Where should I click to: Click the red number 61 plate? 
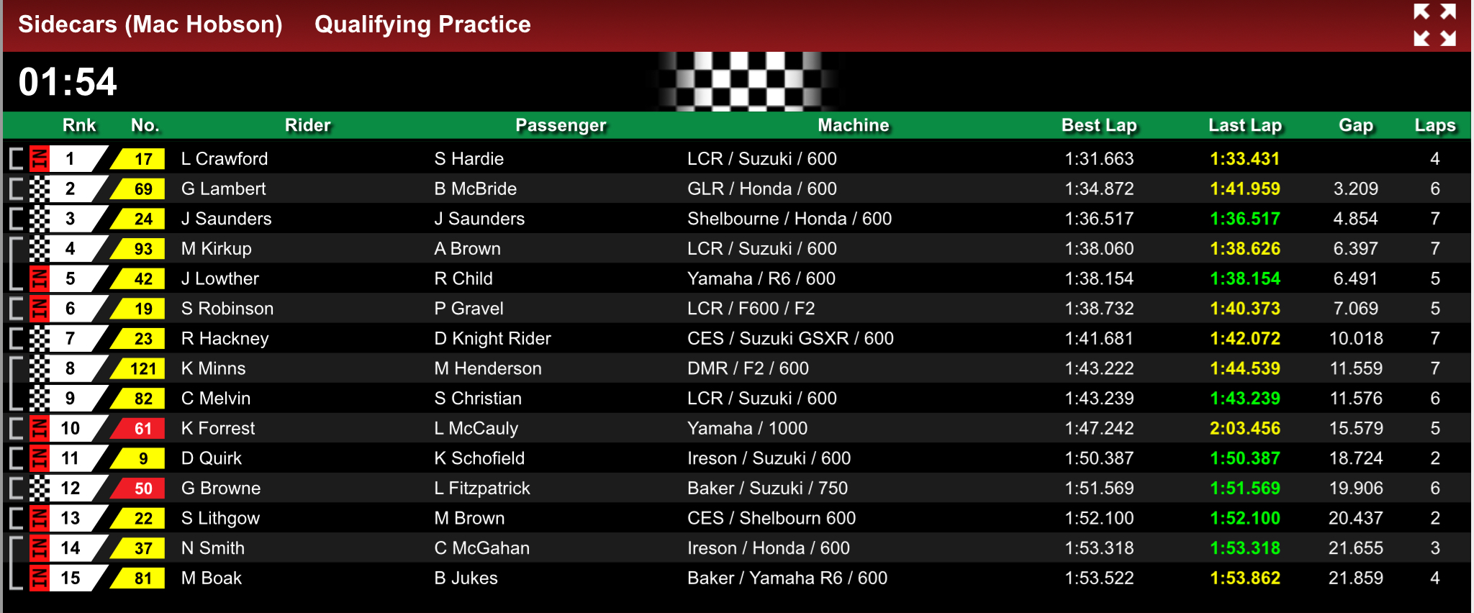tap(137, 429)
